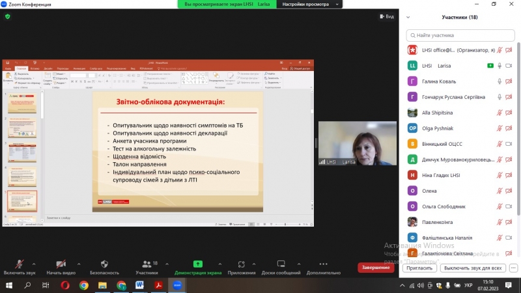Open Google Chrome from the taskbar
Viewport: 521px width, 293px height.
[x=84, y=285]
